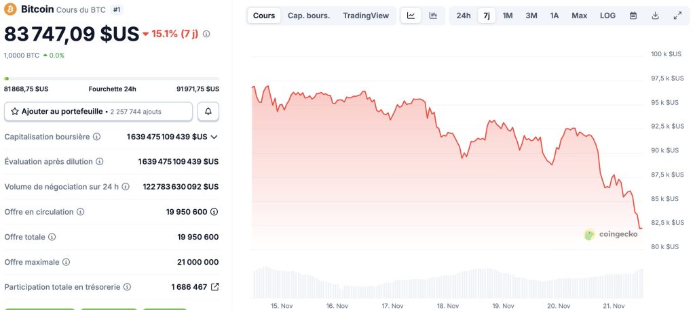Switch to the Cap. bours. tab

309,16
